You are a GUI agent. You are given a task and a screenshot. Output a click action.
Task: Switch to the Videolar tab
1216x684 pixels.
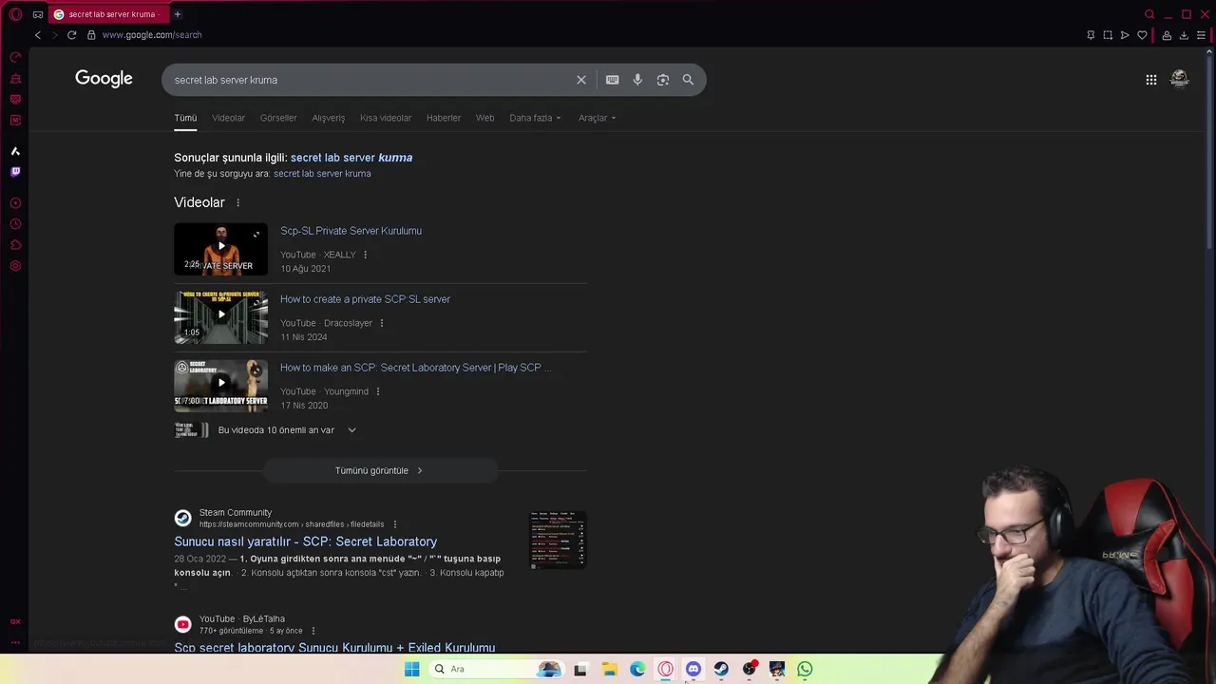pyautogui.click(x=228, y=118)
